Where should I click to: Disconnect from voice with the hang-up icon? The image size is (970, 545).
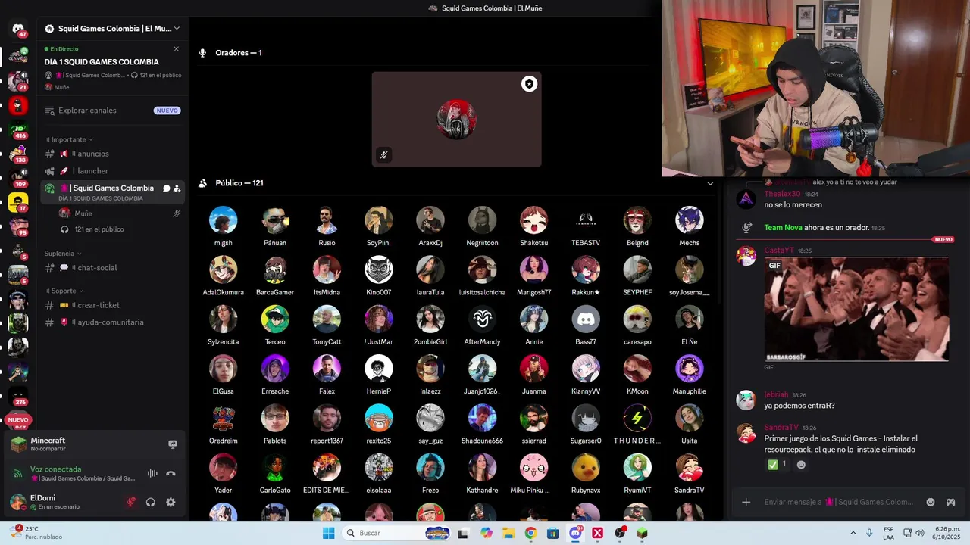click(x=171, y=473)
